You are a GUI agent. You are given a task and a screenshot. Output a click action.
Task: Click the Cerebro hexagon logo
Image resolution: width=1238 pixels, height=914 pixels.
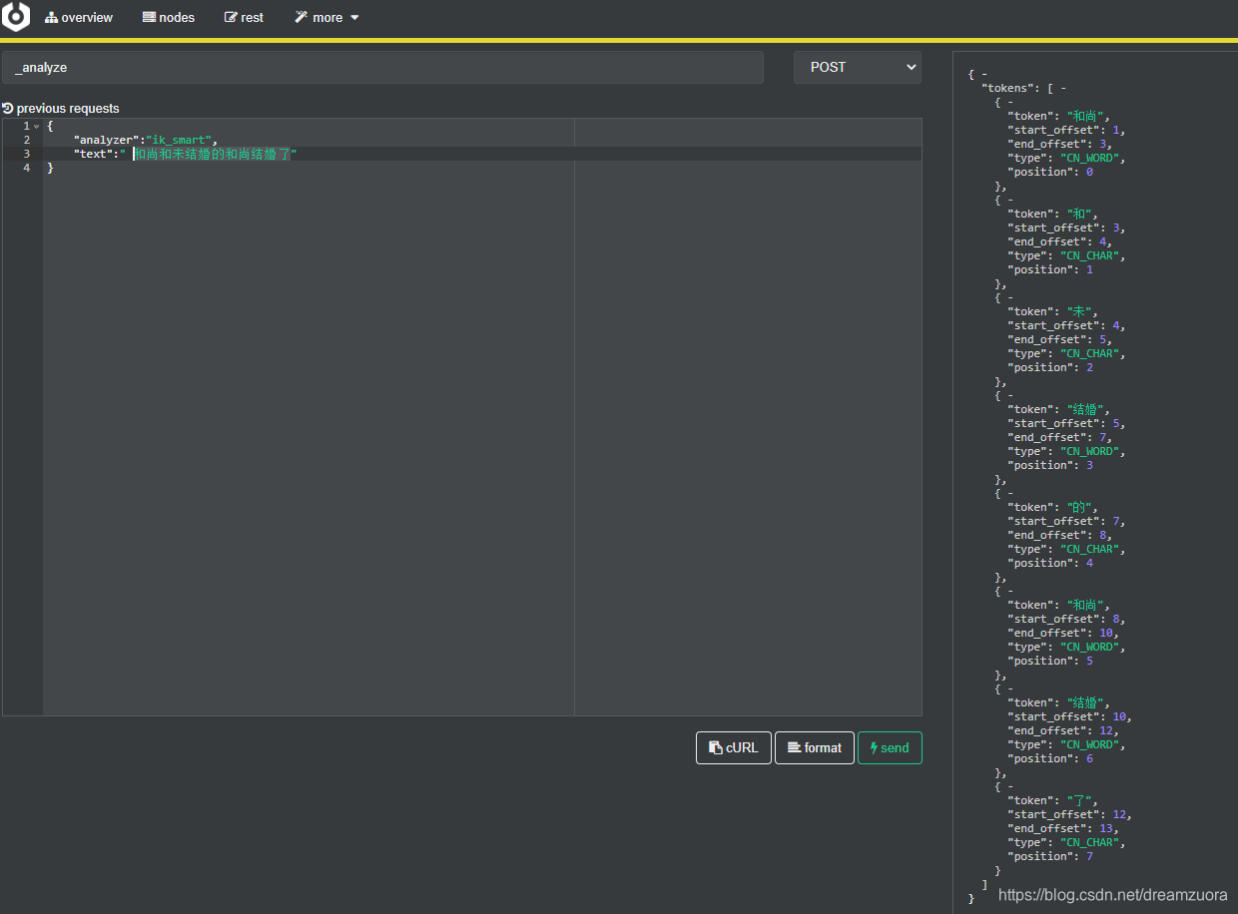[x=16, y=17]
